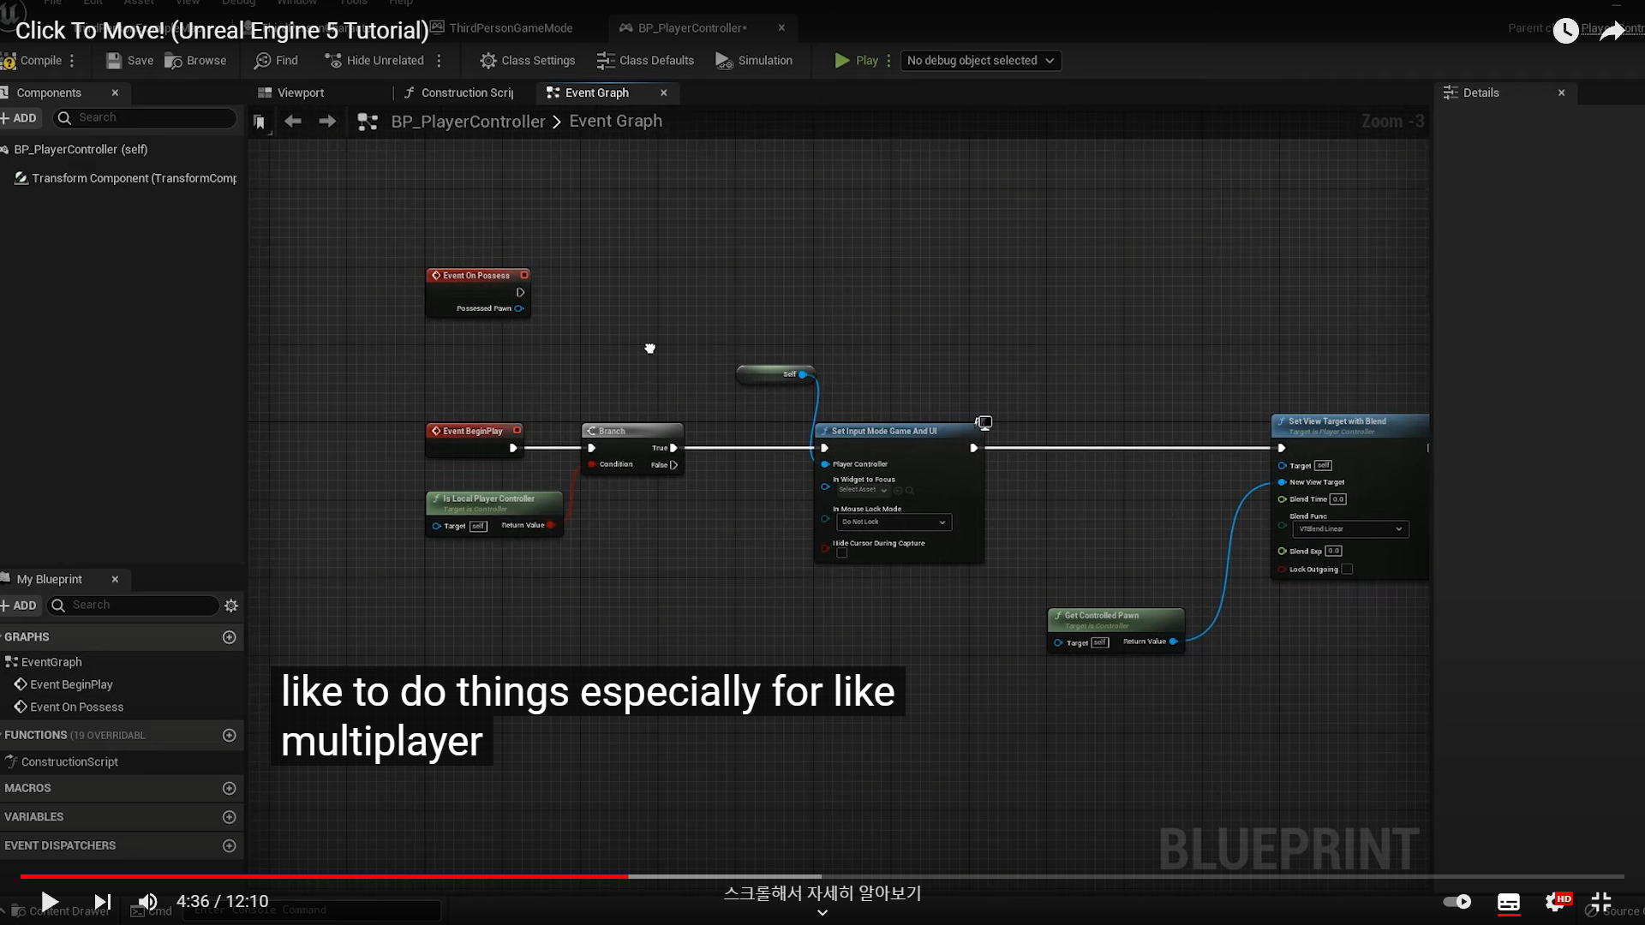Toggle Hide Cursor During Capture checkbox
This screenshot has width=1645, height=925.
pos(842,553)
